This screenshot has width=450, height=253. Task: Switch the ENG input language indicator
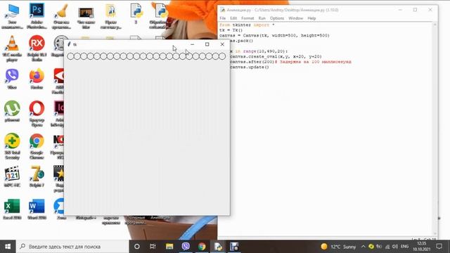click(x=405, y=247)
